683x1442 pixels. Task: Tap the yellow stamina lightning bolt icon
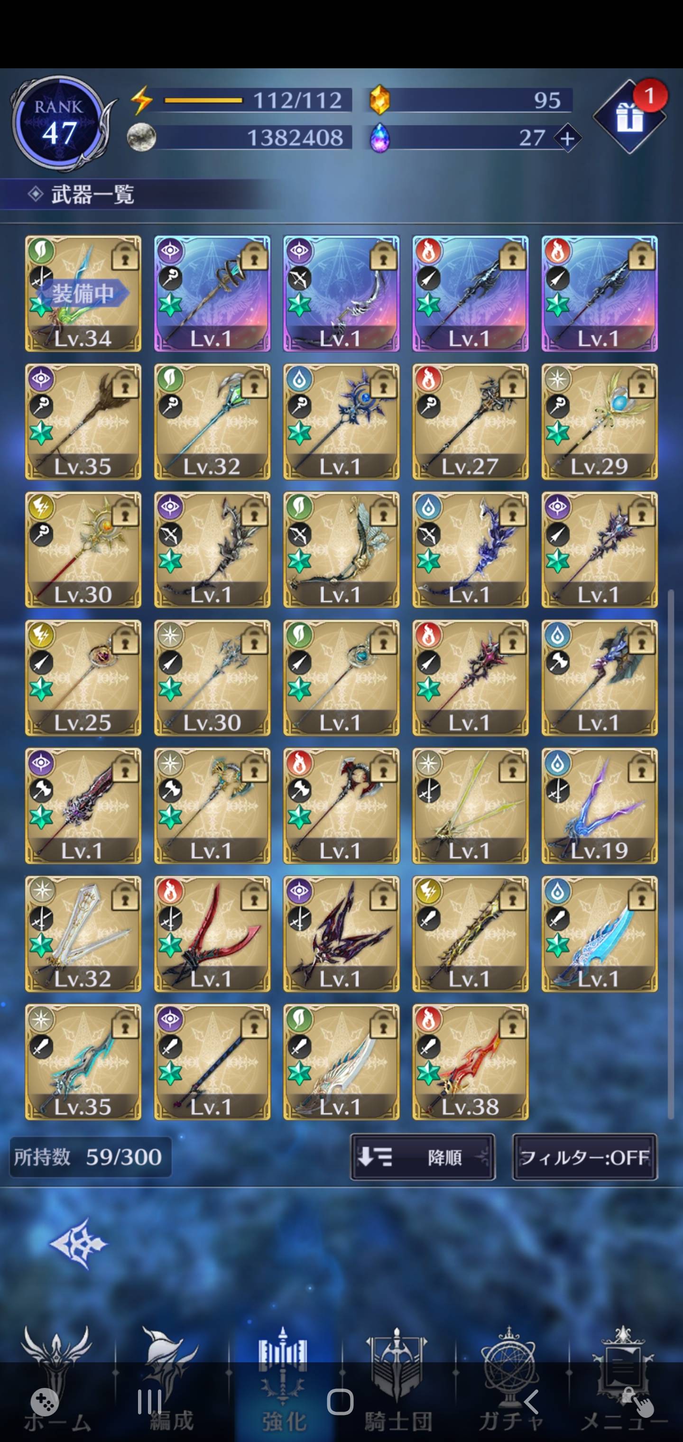click(x=142, y=101)
